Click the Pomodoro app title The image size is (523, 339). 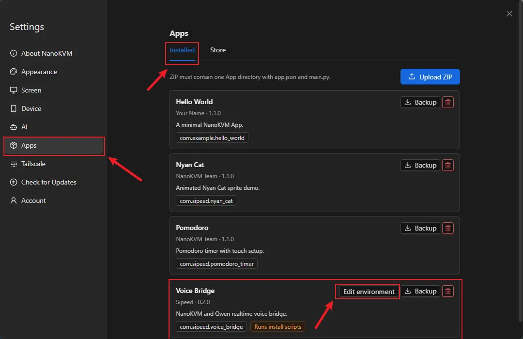[192, 228]
